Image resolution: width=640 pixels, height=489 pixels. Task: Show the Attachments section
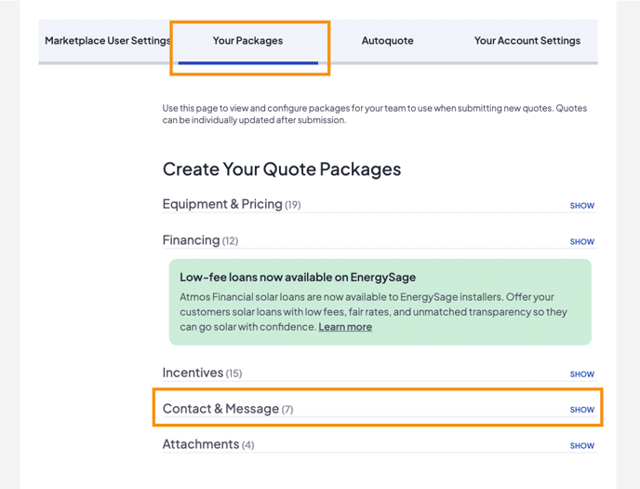click(x=581, y=446)
